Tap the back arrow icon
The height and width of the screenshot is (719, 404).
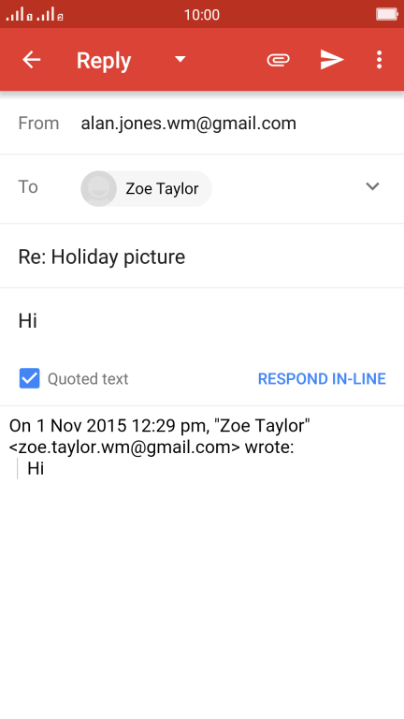click(x=32, y=60)
